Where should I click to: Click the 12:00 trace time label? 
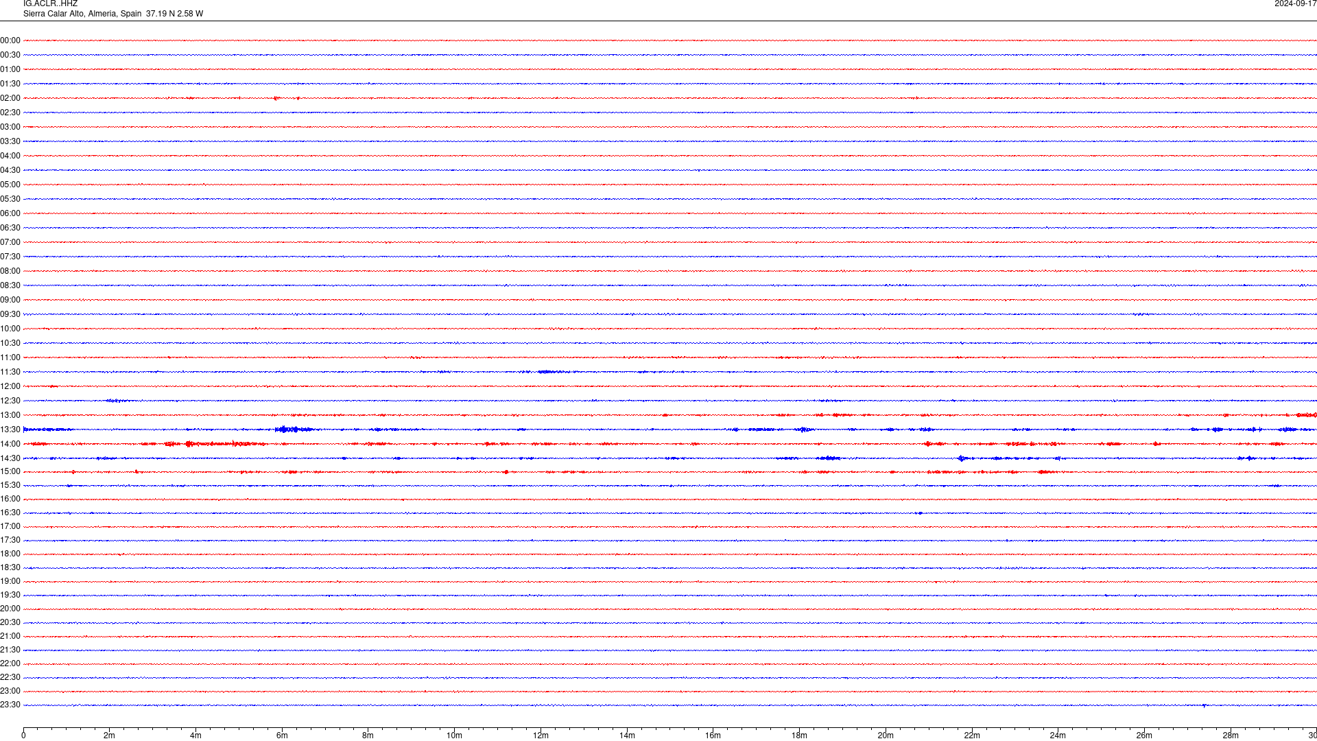(x=10, y=386)
